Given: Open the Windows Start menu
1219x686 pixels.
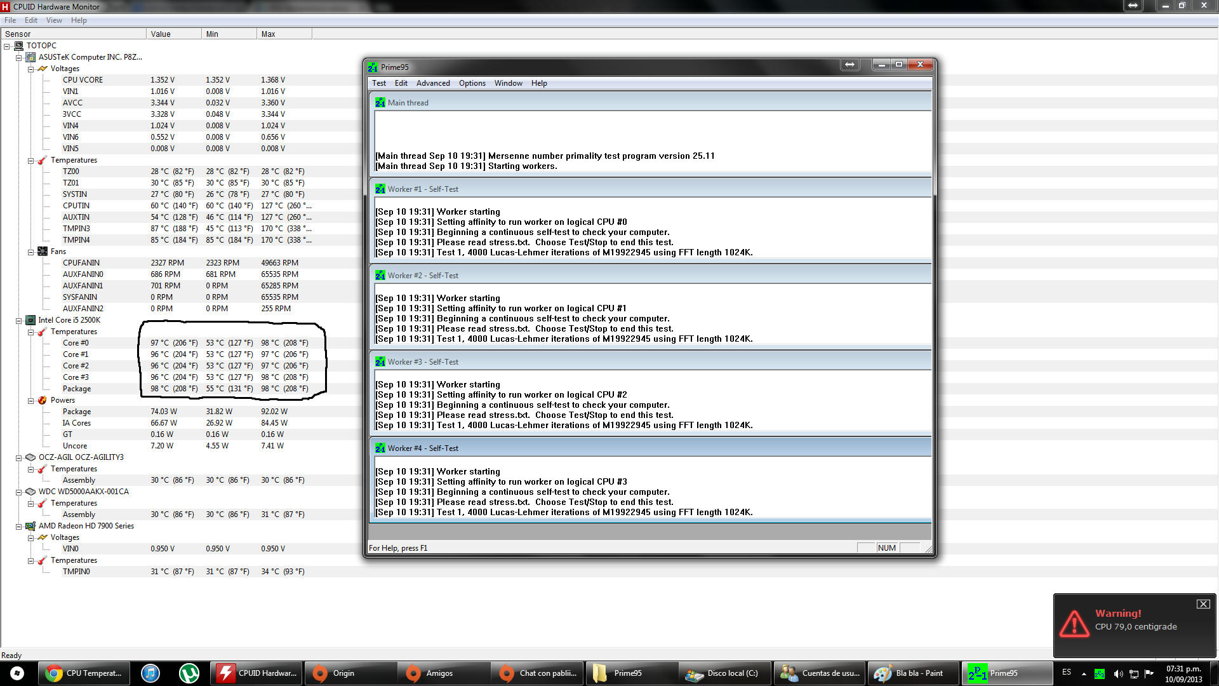Looking at the screenshot, I should [17, 673].
